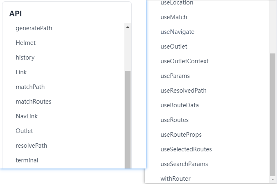This screenshot has height=184, width=277.
Task: Open the Link API page
Action: [x=21, y=72]
